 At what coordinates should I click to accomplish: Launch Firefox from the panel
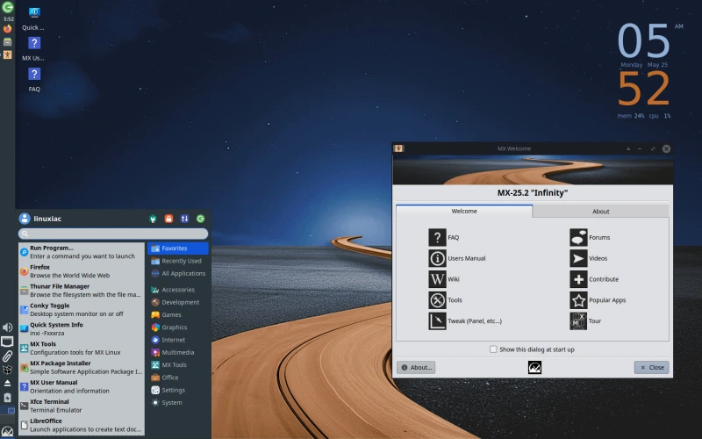tap(8, 29)
